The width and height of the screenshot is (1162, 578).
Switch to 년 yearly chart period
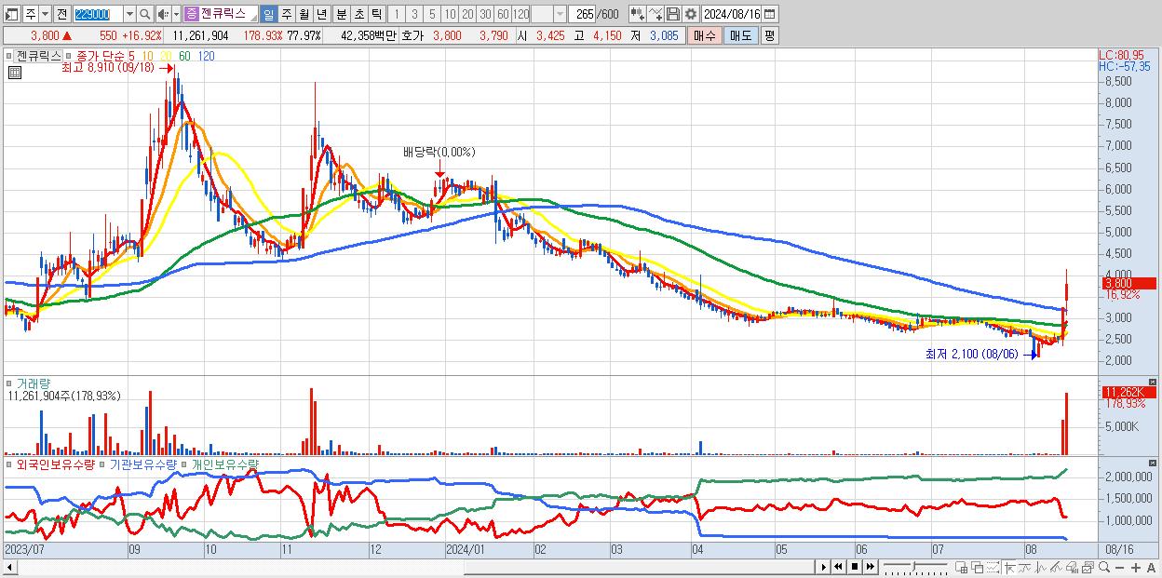[321, 15]
